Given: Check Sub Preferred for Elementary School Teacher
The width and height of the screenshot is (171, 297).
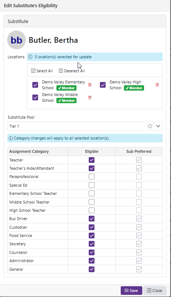Looking at the screenshot, I should point(139,193).
